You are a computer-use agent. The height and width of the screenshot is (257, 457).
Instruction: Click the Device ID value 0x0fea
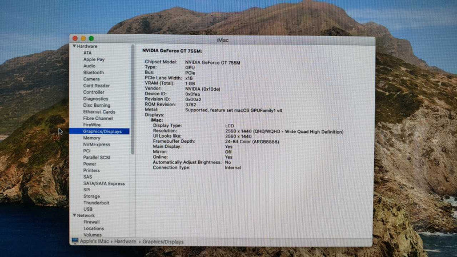click(193, 94)
